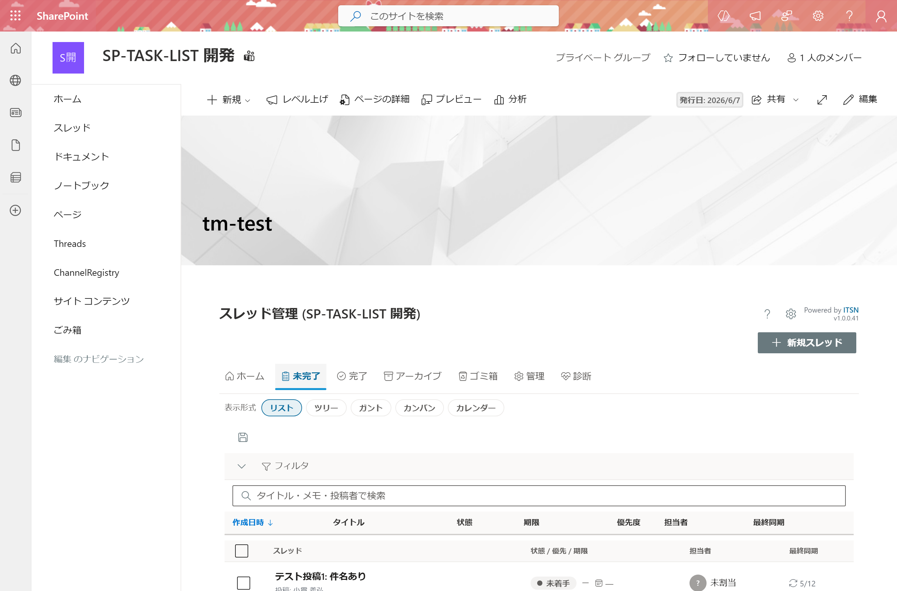Switch to the 未完了 tab
Screen dimensions: 897x591
301,376
